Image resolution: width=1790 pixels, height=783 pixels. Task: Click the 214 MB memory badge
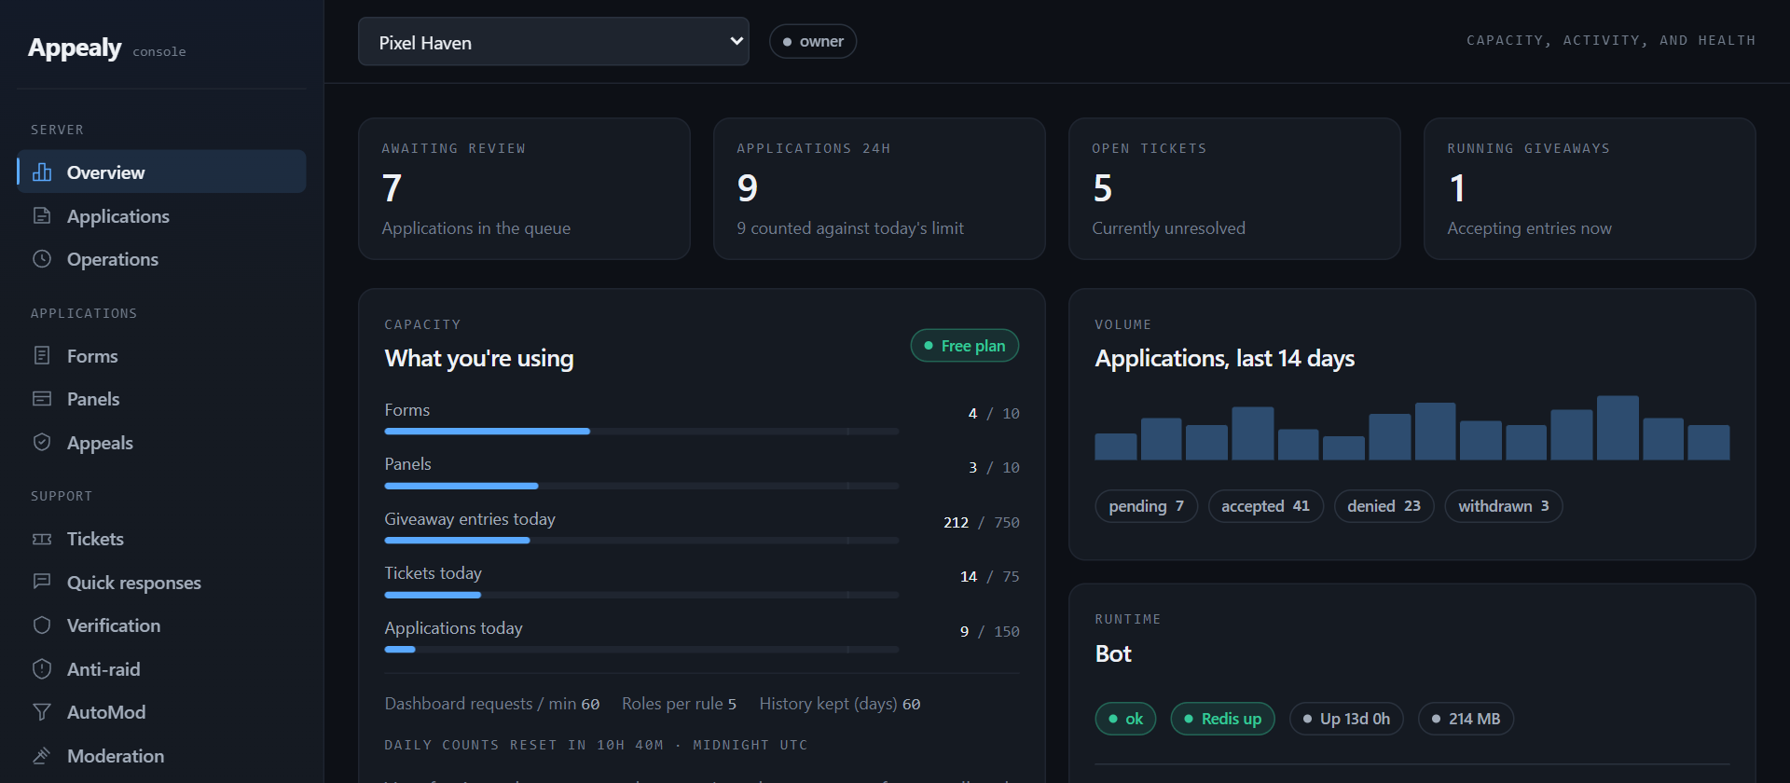[1466, 719]
